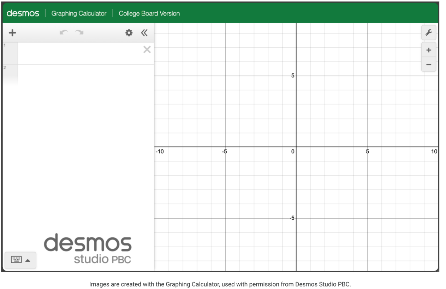The width and height of the screenshot is (446, 289).
Task: Show the on-screen keypad
Action: pos(20,260)
